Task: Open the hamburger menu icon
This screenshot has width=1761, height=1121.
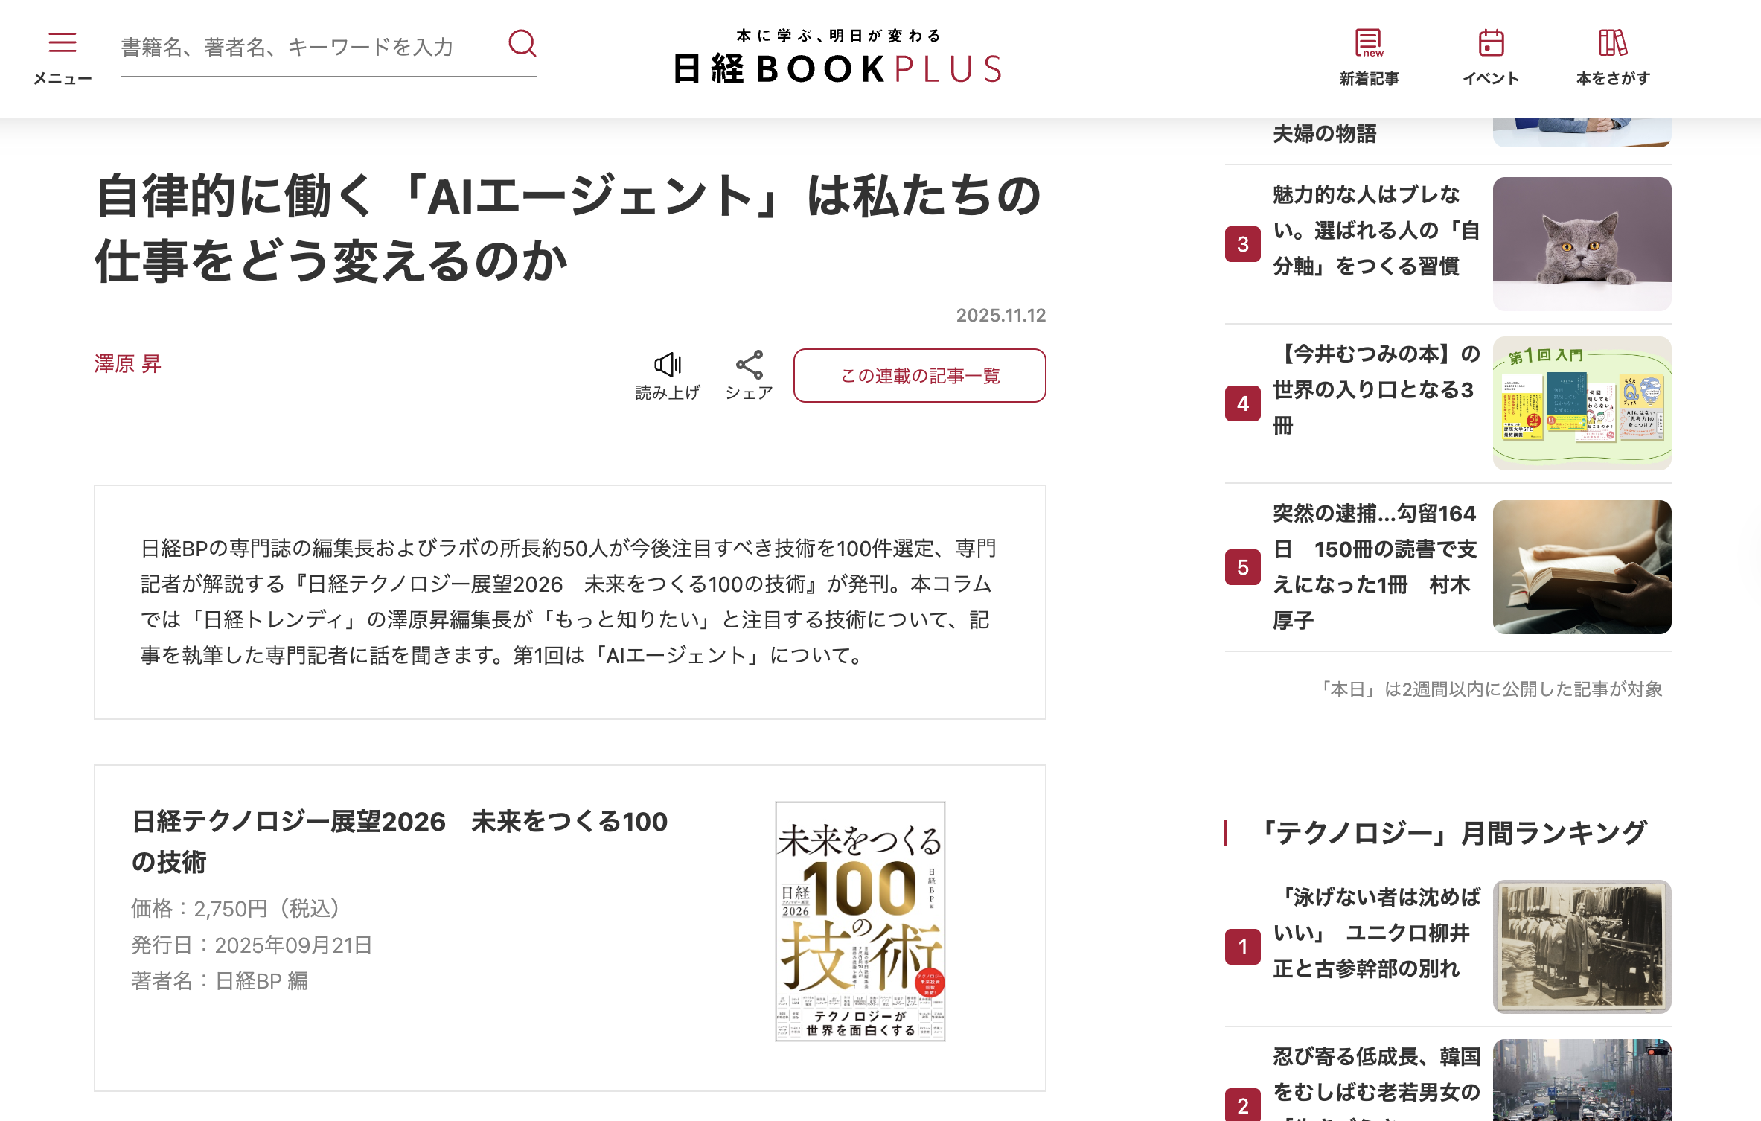Action: point(63,43)
